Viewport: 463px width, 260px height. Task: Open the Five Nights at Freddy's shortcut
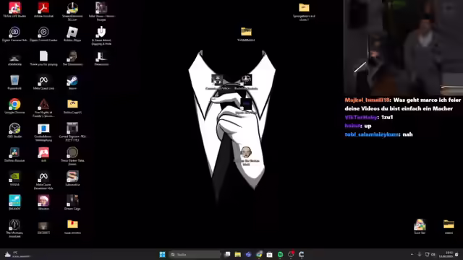pos(43,108)
